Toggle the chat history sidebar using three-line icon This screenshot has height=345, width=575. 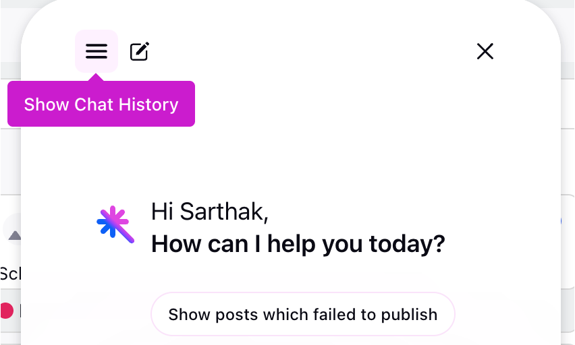pyautogui.click(x=97, y=51)
